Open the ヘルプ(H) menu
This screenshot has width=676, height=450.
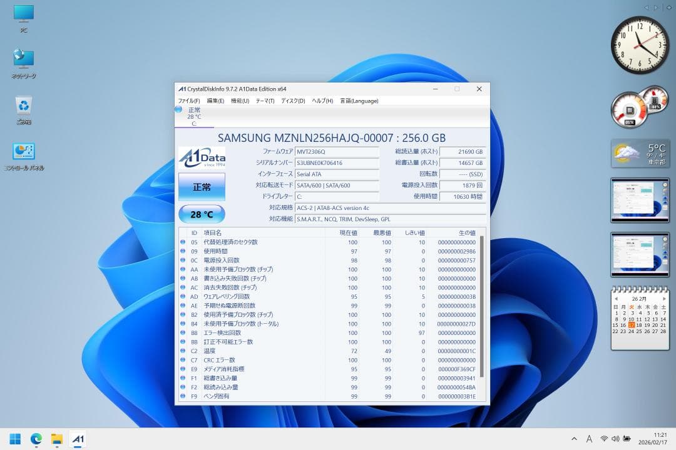coord(322,101)
